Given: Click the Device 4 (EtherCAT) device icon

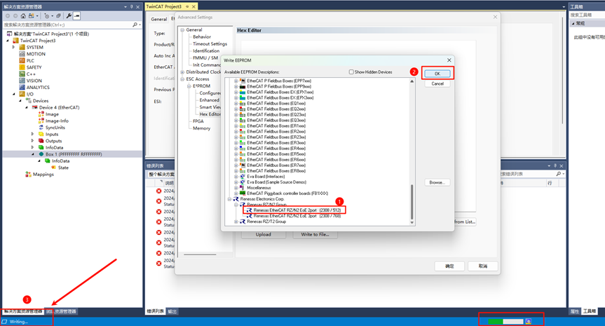Looking at the screenshot, I should click(x=35, y=107).
